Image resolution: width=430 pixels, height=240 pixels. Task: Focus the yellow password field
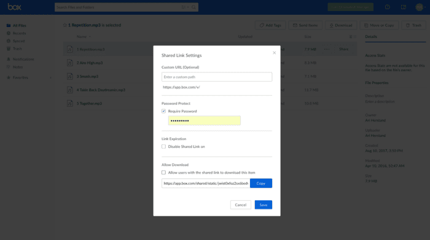205,120
